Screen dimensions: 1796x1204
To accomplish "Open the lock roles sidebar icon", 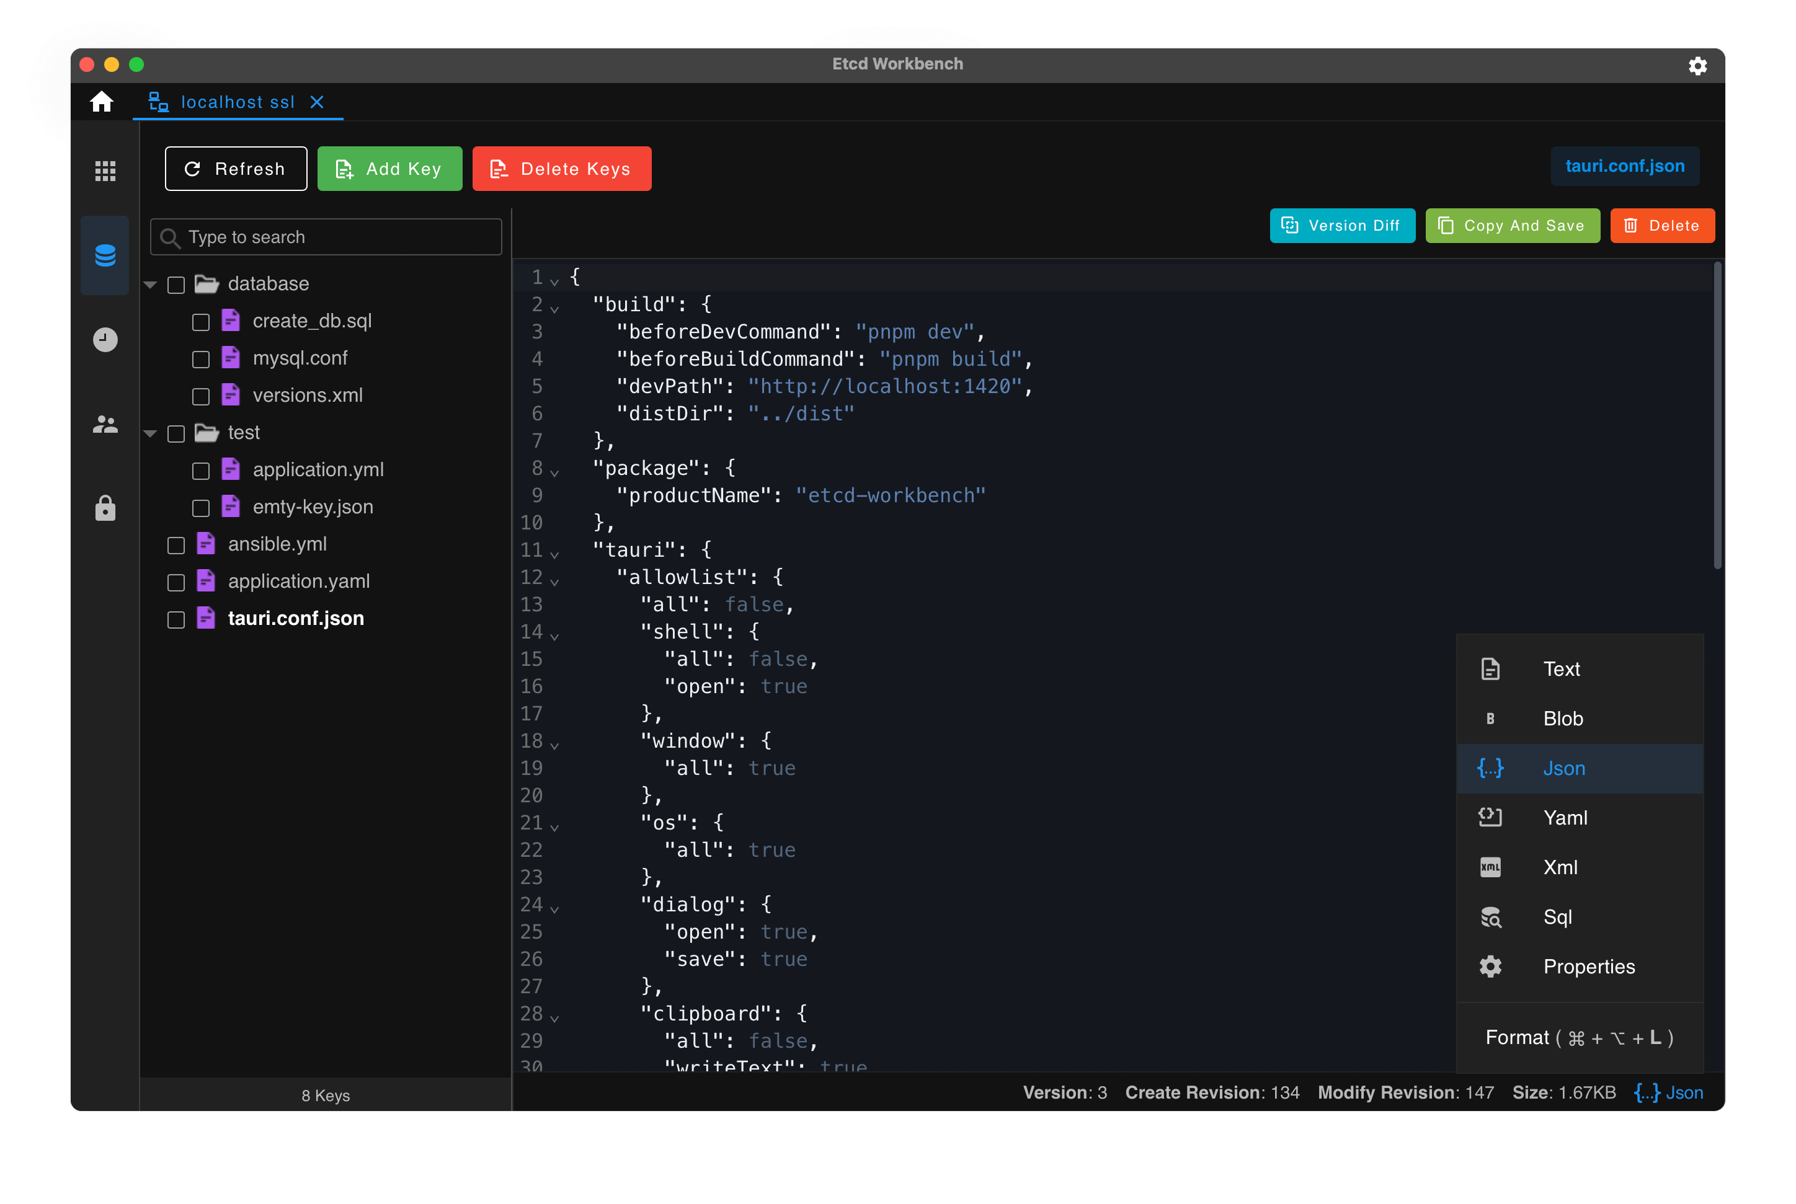I will coord(105,508).
